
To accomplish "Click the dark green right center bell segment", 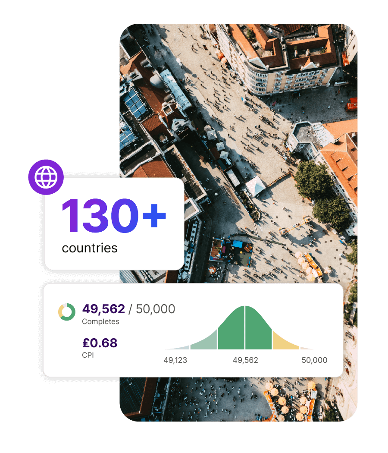I will pyautogui.click(x=258, y=330).
